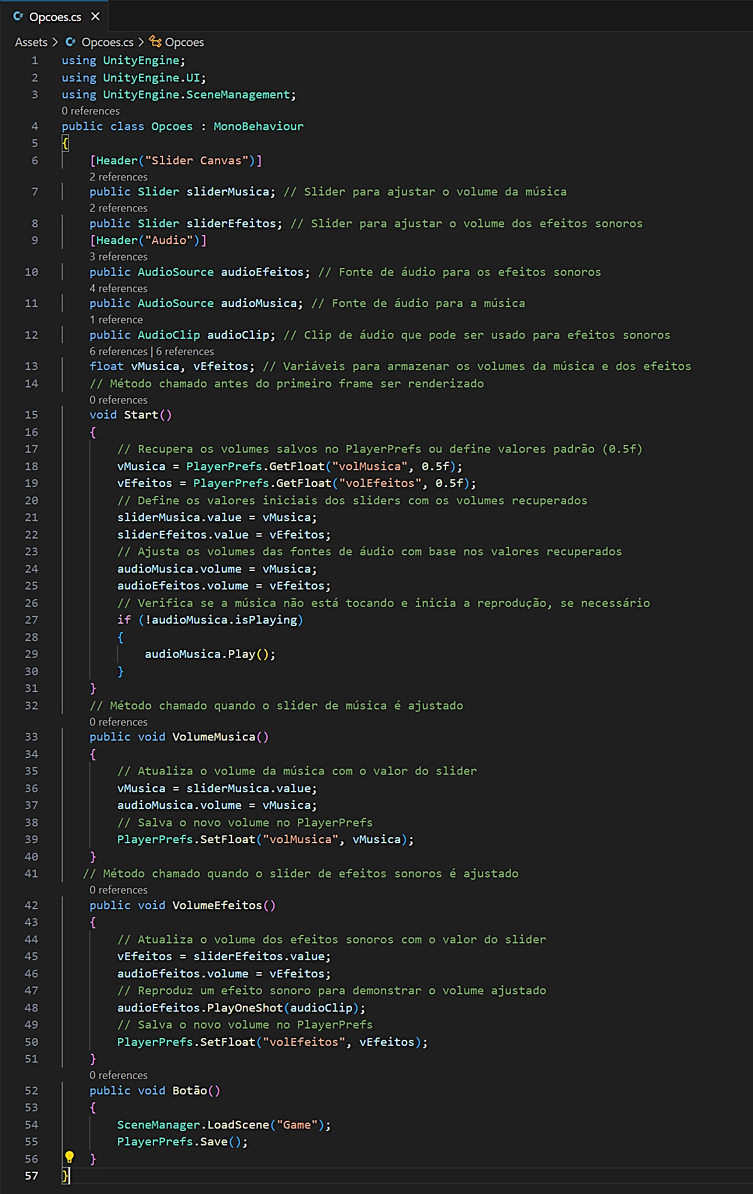Show the 0 references lens above the Botão method
The height and width of the screenshot is (1194, 753).
tap(118, 1075)
